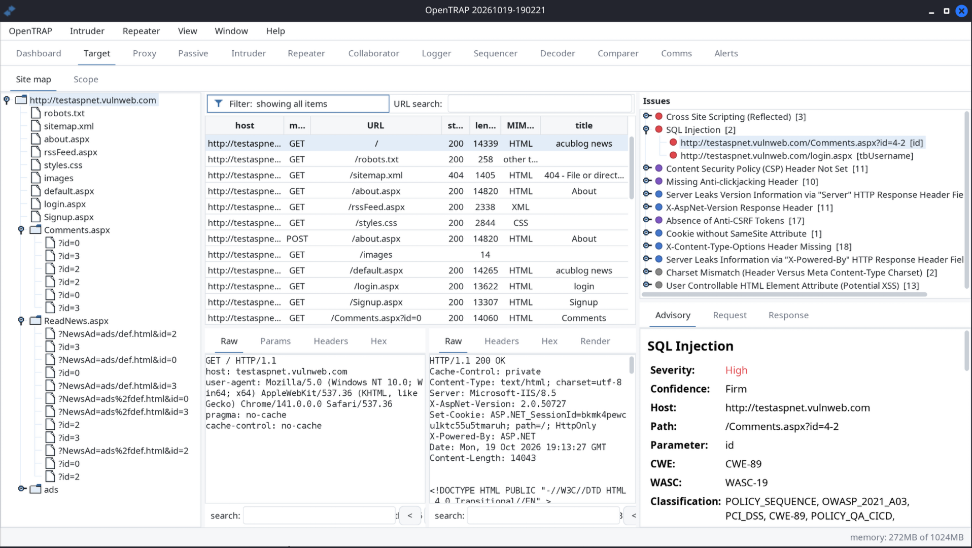The image size is (972, 548).
Task: Open the request Params tab
Action: pos(275,341)
